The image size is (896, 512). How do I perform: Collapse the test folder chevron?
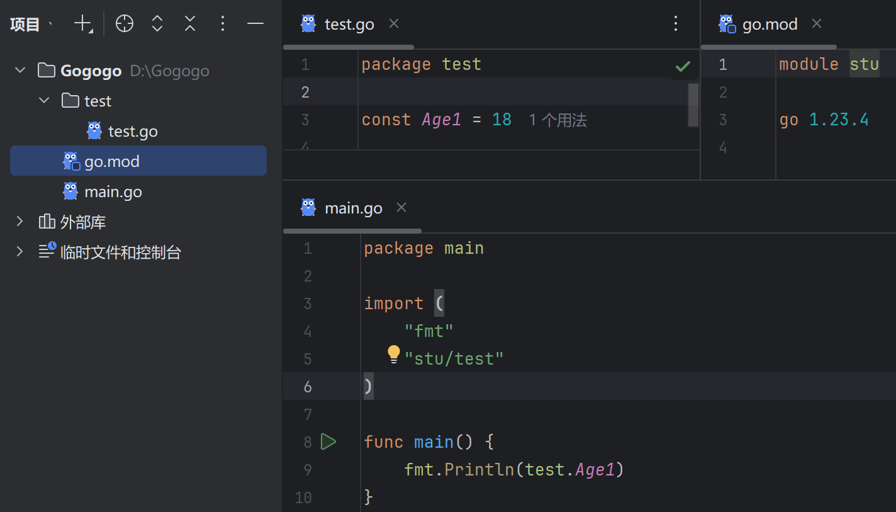(x=44, y=101)
